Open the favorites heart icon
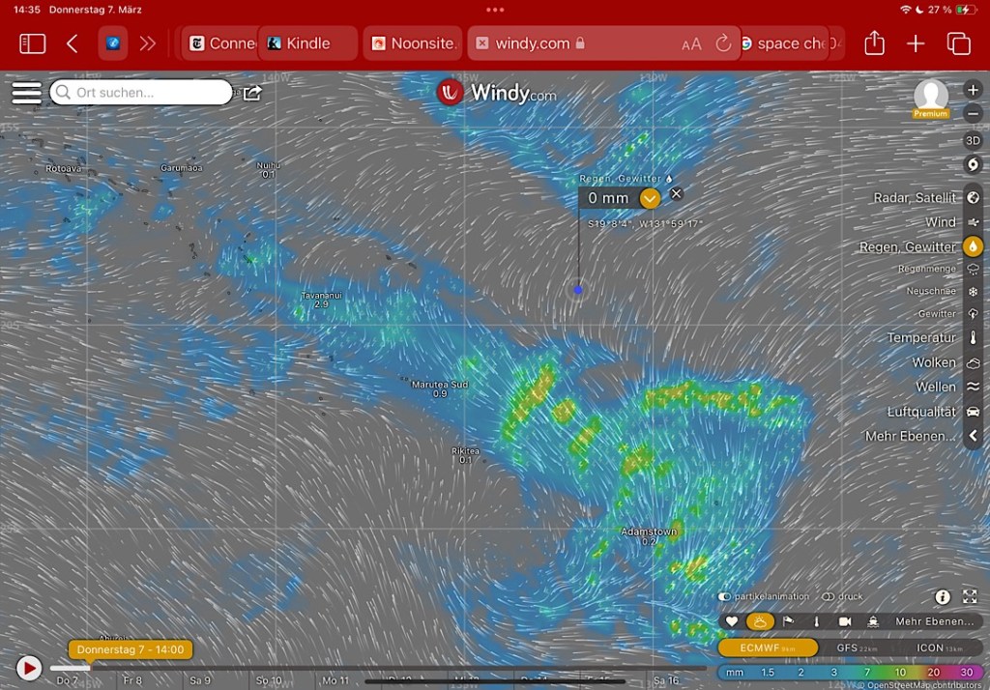This screenshot has height=690, width=990. tap(732, 621)
